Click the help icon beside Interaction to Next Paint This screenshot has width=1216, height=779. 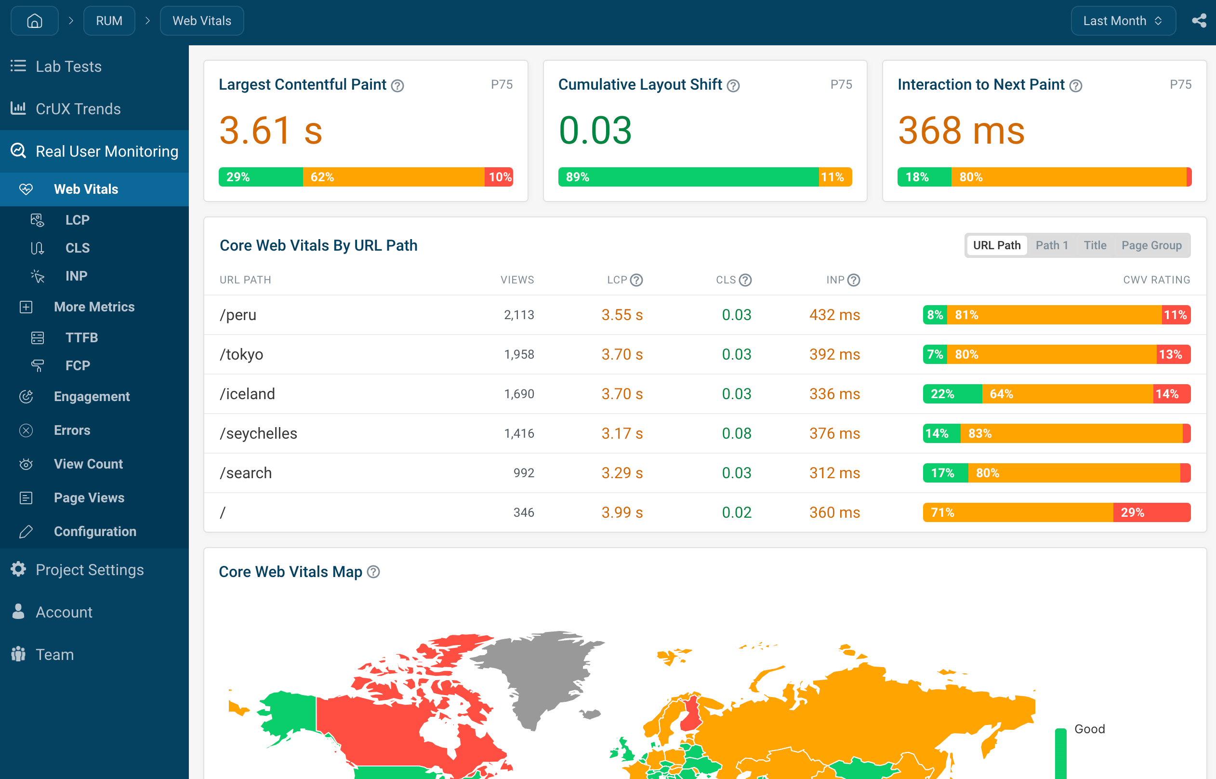tap(1075, 85)
